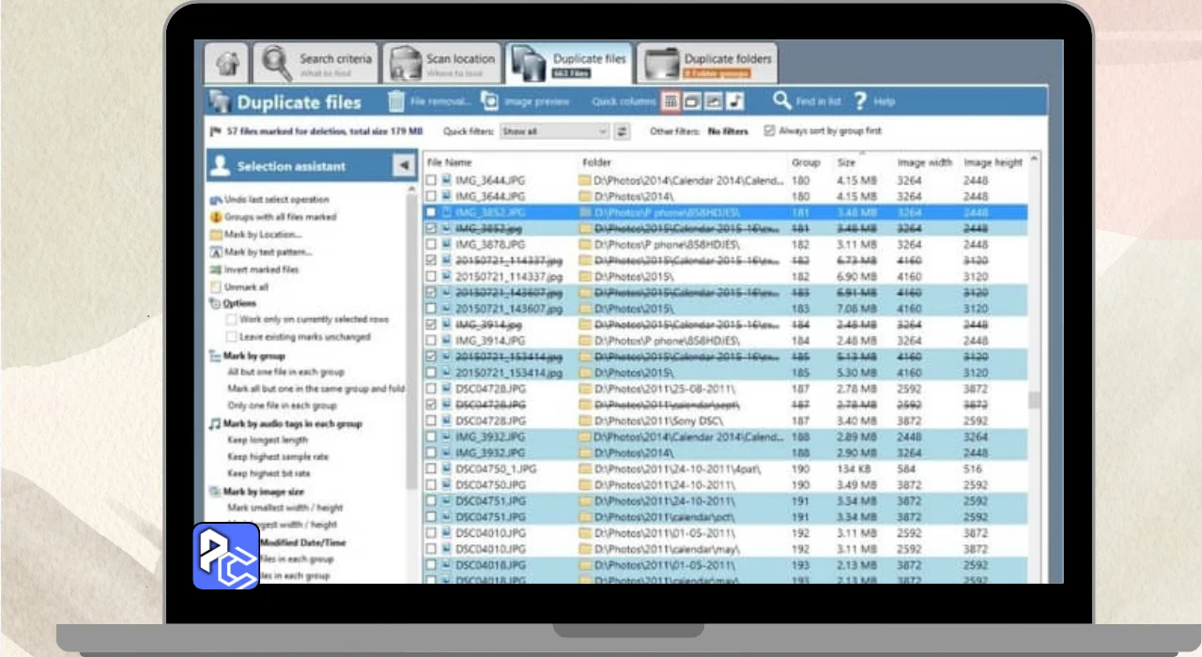
Task: Click Invert marked files
Action: pos(261,269)
